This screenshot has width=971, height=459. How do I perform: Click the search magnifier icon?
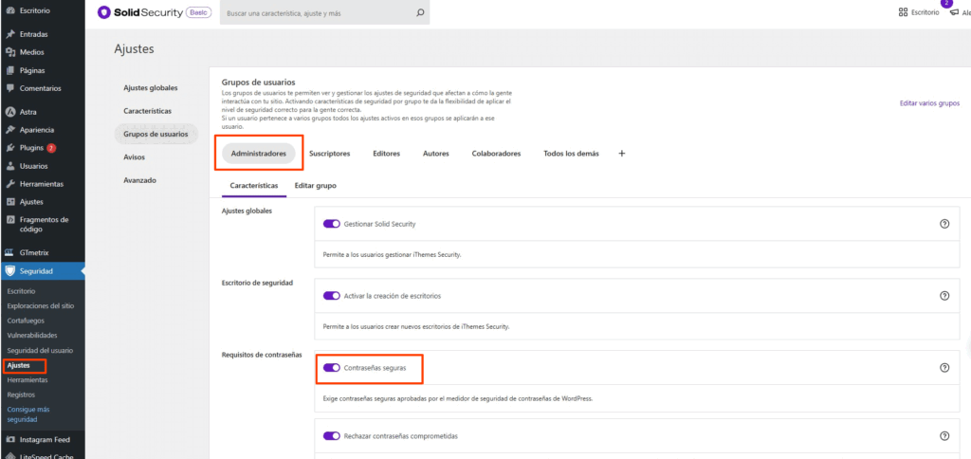[x=420, y=12]
